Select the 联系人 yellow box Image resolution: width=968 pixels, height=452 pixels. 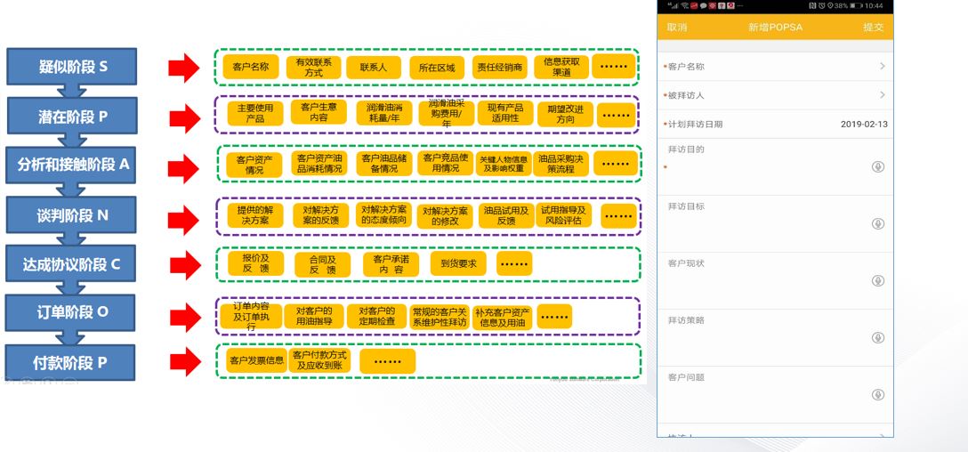click(x=374, y=68)
